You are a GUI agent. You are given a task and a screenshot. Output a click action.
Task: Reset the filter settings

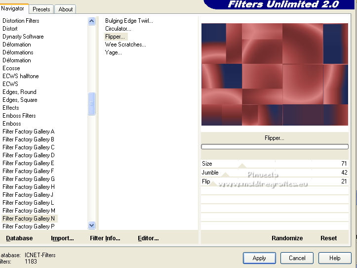click(328, 238)
